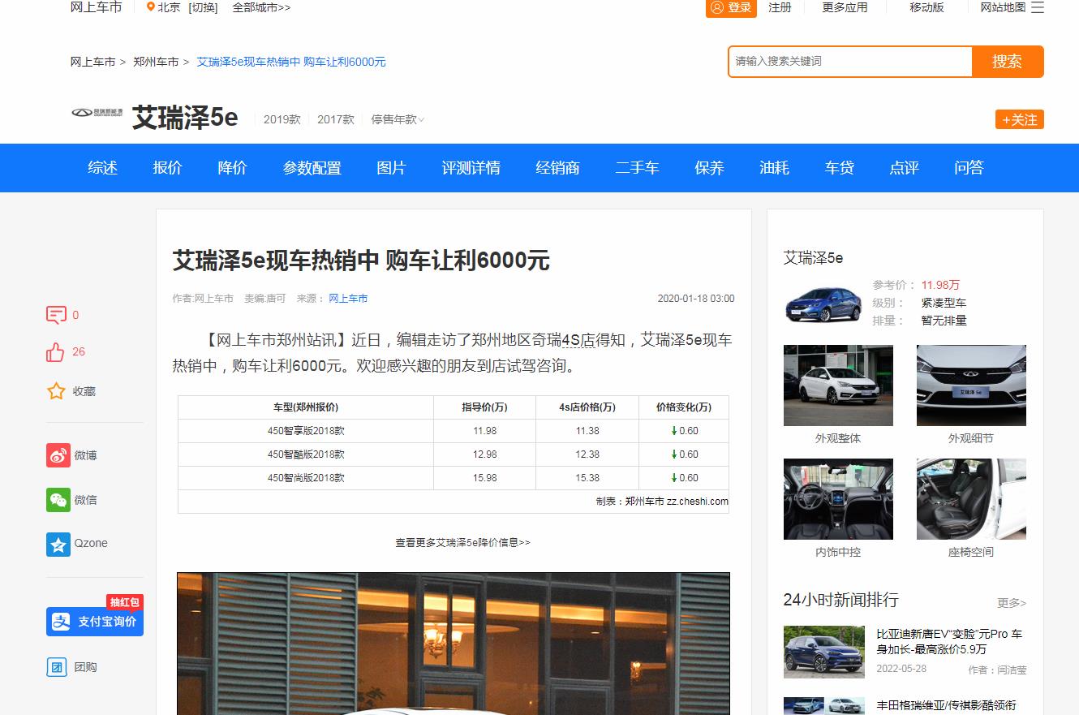
Task: Switch city link next to Beijing
Action: pos(203,7)
